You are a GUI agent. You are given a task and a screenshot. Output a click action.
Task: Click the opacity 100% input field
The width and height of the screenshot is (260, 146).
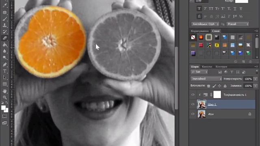(248, 79)
